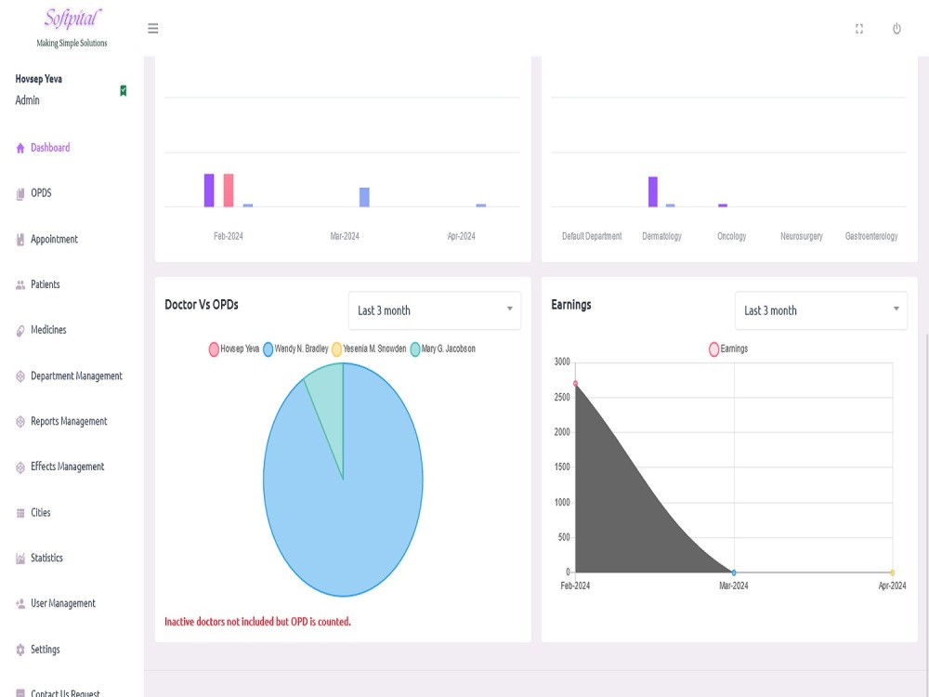Viewport: 929px width, 697px height.
Task: Toggle Yesenia M. Snowden legend item
Action: click(369, 349)
